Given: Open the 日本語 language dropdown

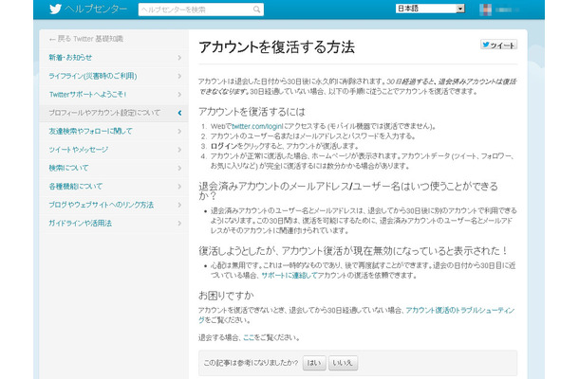Looking at the screenshot, I should (x=430, y=9).
